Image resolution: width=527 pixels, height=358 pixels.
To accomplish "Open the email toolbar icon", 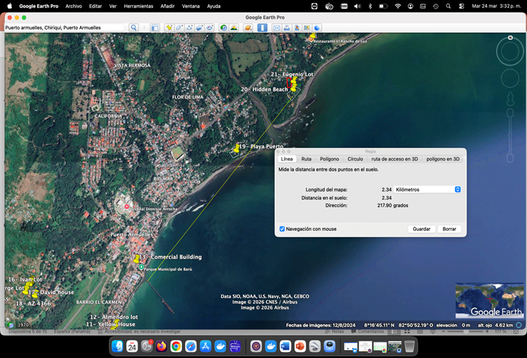I will click(276, 27).
